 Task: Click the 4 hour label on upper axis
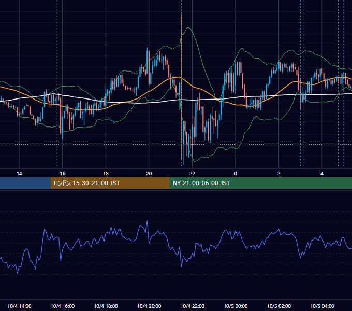click(x=322, y=174)
